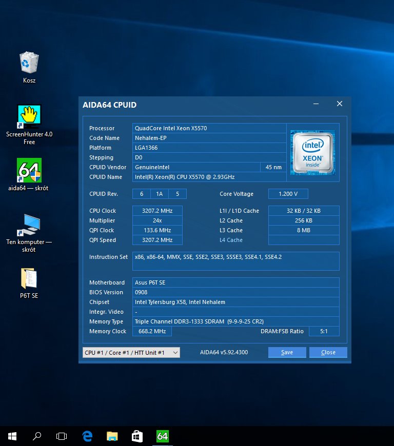Click the Multiplier value 24x
394x446 pixels.
coord(157,220)
